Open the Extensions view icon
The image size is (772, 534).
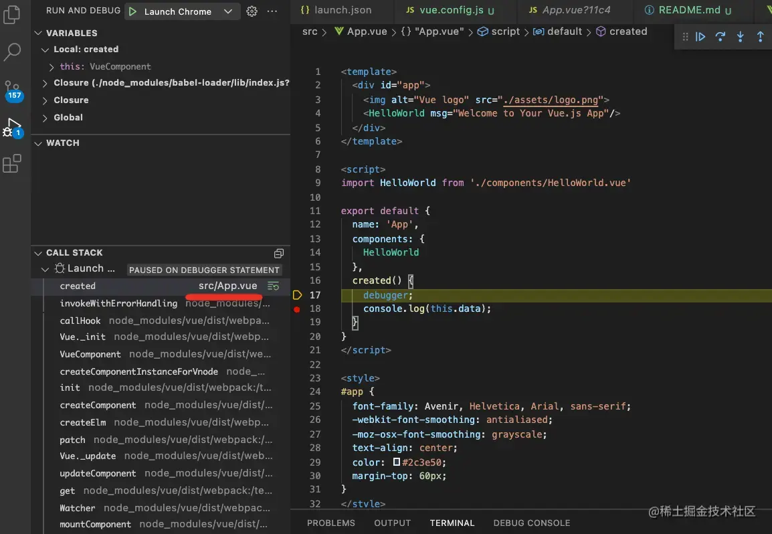pyautogui.click(x=12, y=163)
